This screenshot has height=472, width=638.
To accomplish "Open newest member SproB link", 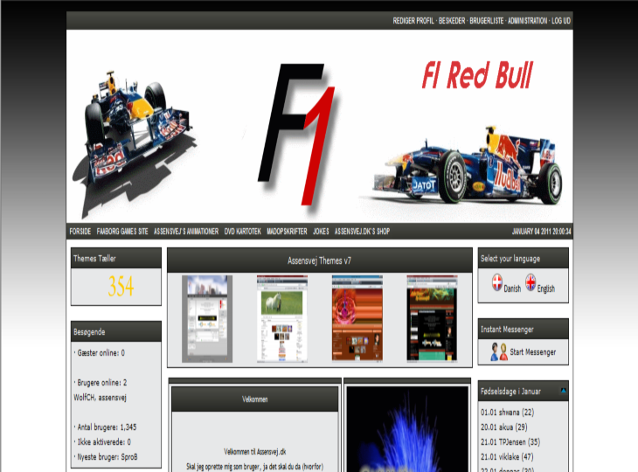I will [x=129, y=457].
